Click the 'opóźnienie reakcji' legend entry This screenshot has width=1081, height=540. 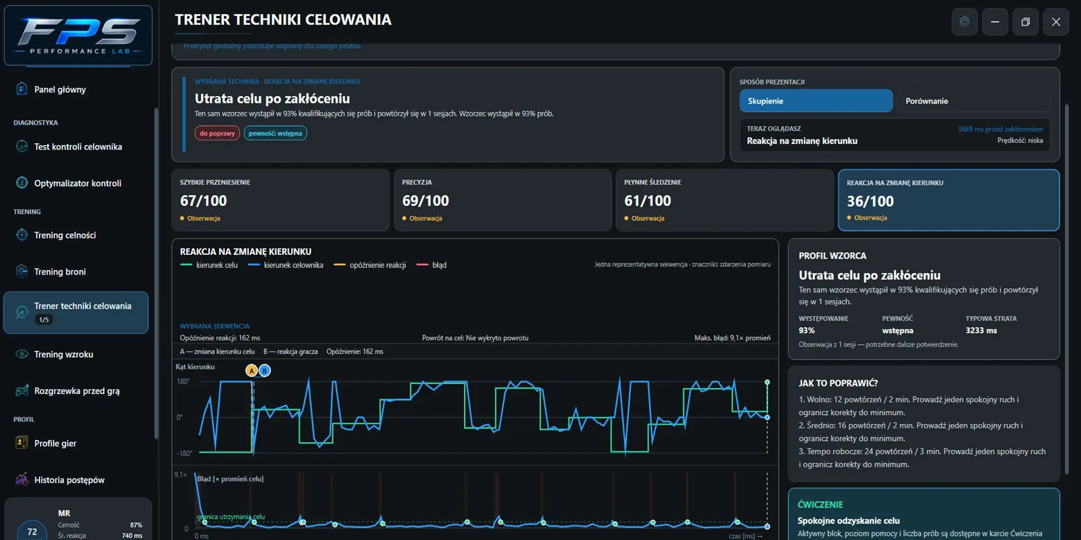pos(370,265)
